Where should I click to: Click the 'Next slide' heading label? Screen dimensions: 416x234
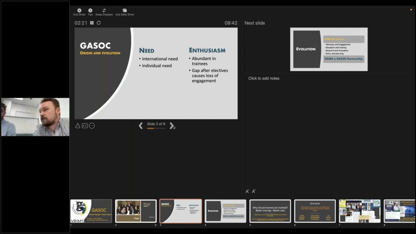coord(255,23)
